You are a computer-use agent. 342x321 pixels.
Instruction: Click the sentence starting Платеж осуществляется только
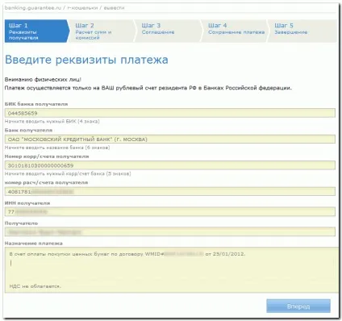148,88
